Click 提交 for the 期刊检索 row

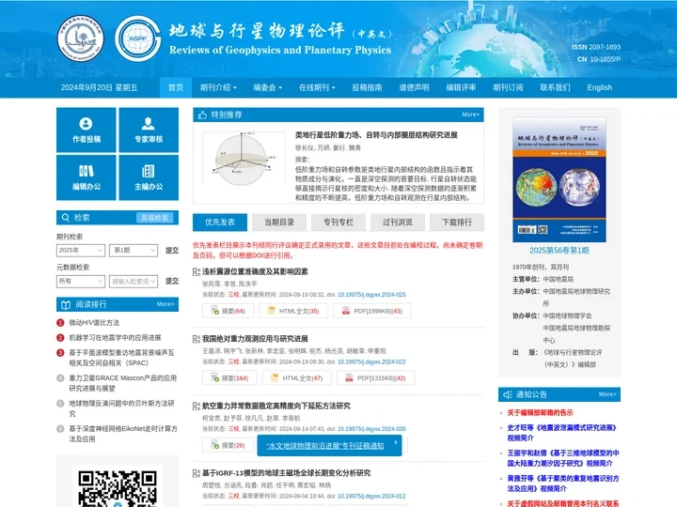(x=172, y=250)
